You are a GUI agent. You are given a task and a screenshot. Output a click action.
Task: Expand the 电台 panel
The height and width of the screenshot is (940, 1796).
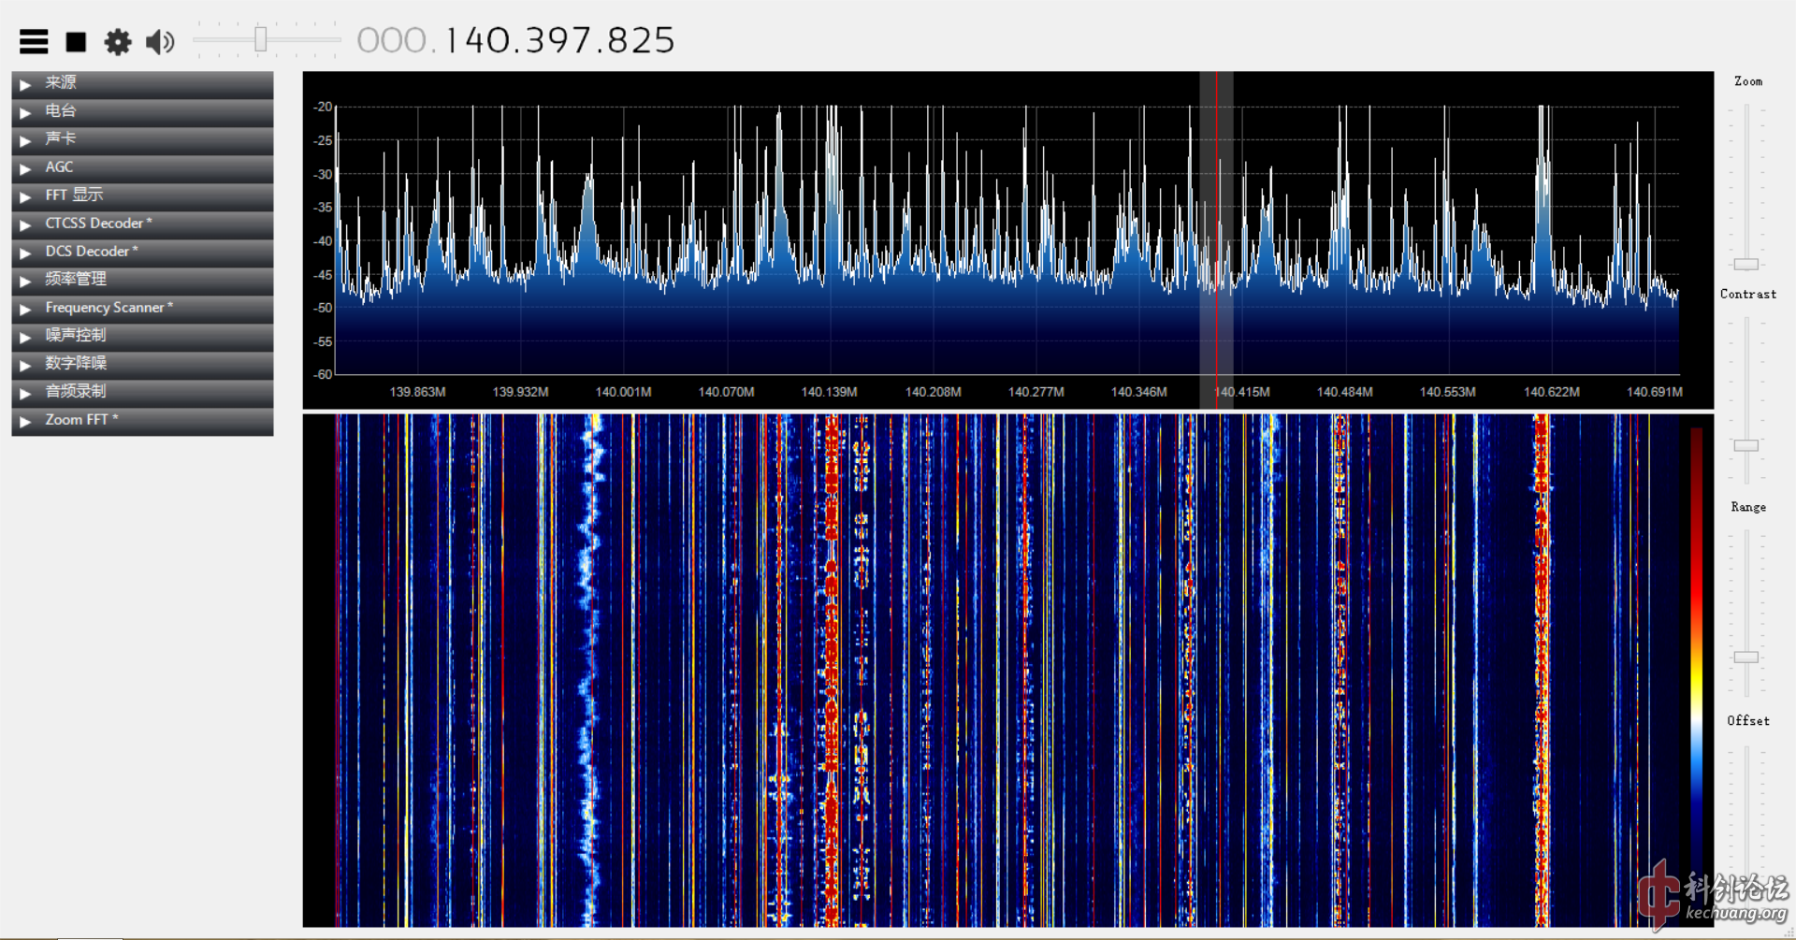coord(142,111)
